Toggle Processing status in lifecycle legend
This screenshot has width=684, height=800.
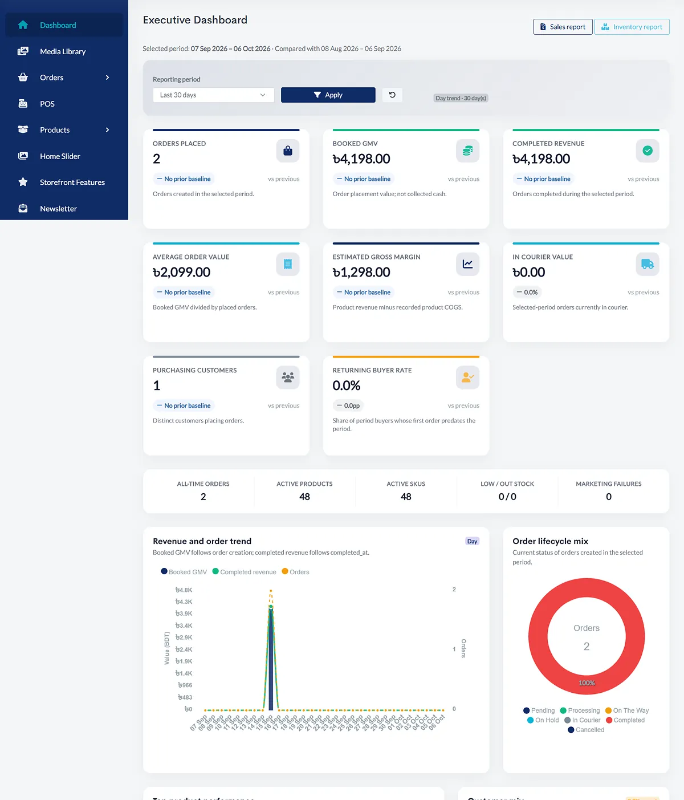pos(580,710)
